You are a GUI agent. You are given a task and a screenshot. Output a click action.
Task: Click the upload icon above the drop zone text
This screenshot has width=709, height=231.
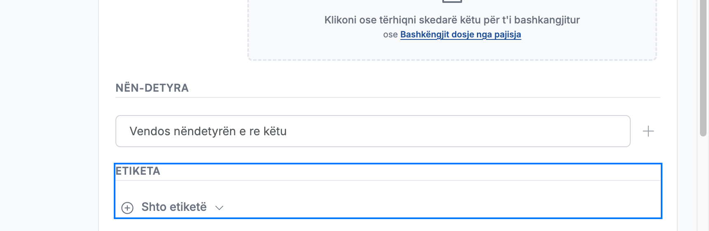(452, 1)
